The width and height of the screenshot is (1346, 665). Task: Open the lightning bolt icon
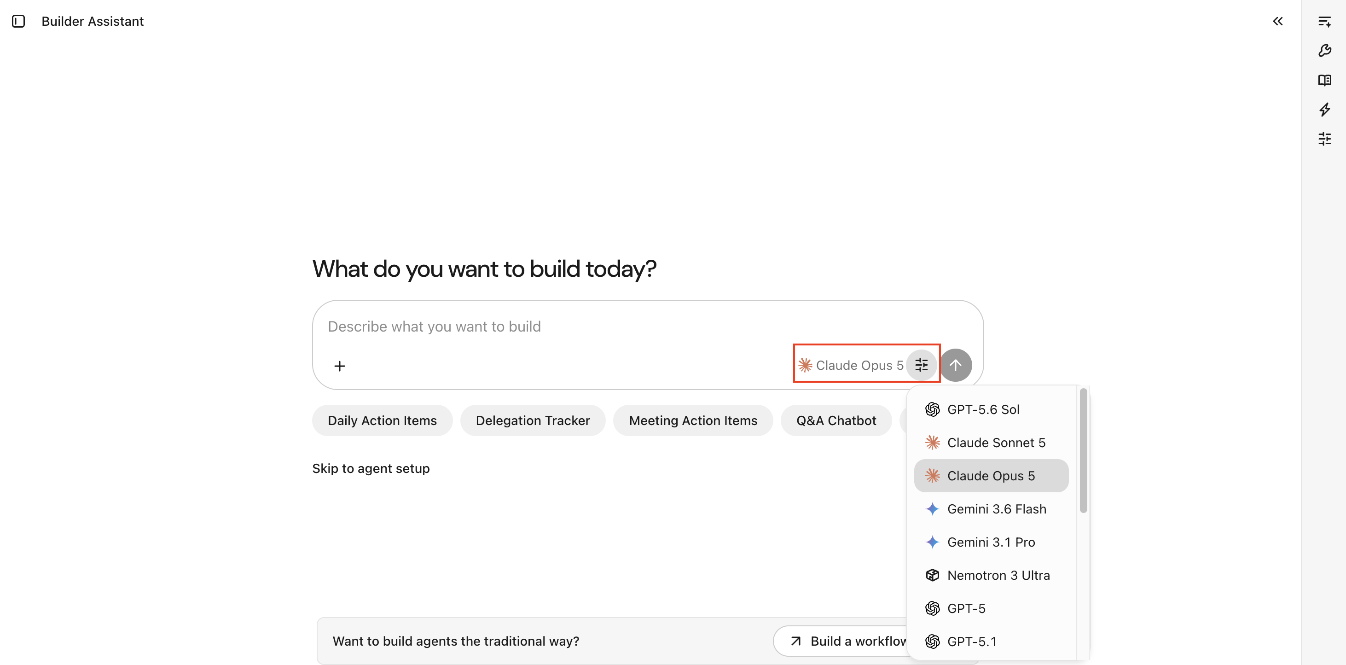[1324, 109]
